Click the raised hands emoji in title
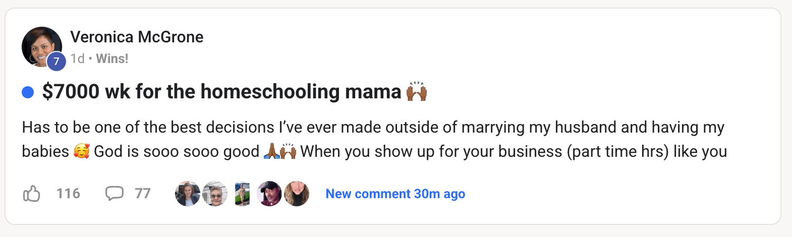Viewport: 792px width, 237px height. click(x=417, y=92)
